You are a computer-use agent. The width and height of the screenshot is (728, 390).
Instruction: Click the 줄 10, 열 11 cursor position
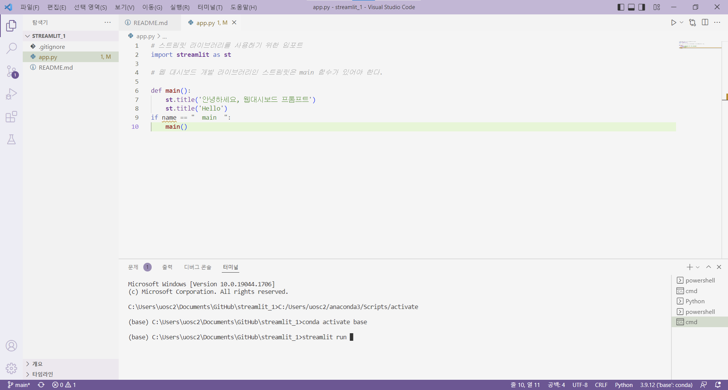(x=525, y=385)
